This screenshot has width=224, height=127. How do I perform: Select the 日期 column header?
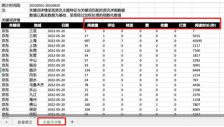tap(65, 26)
